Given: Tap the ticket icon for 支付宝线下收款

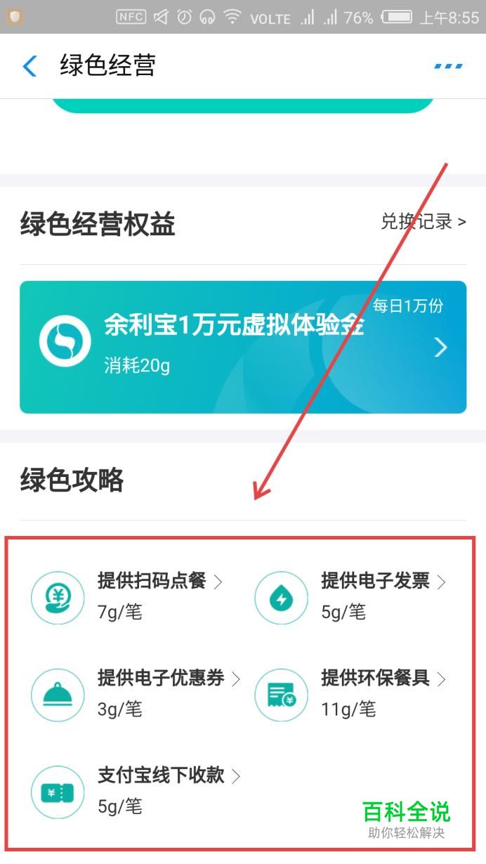Looking at the screenshot, I should coord(58,792).
